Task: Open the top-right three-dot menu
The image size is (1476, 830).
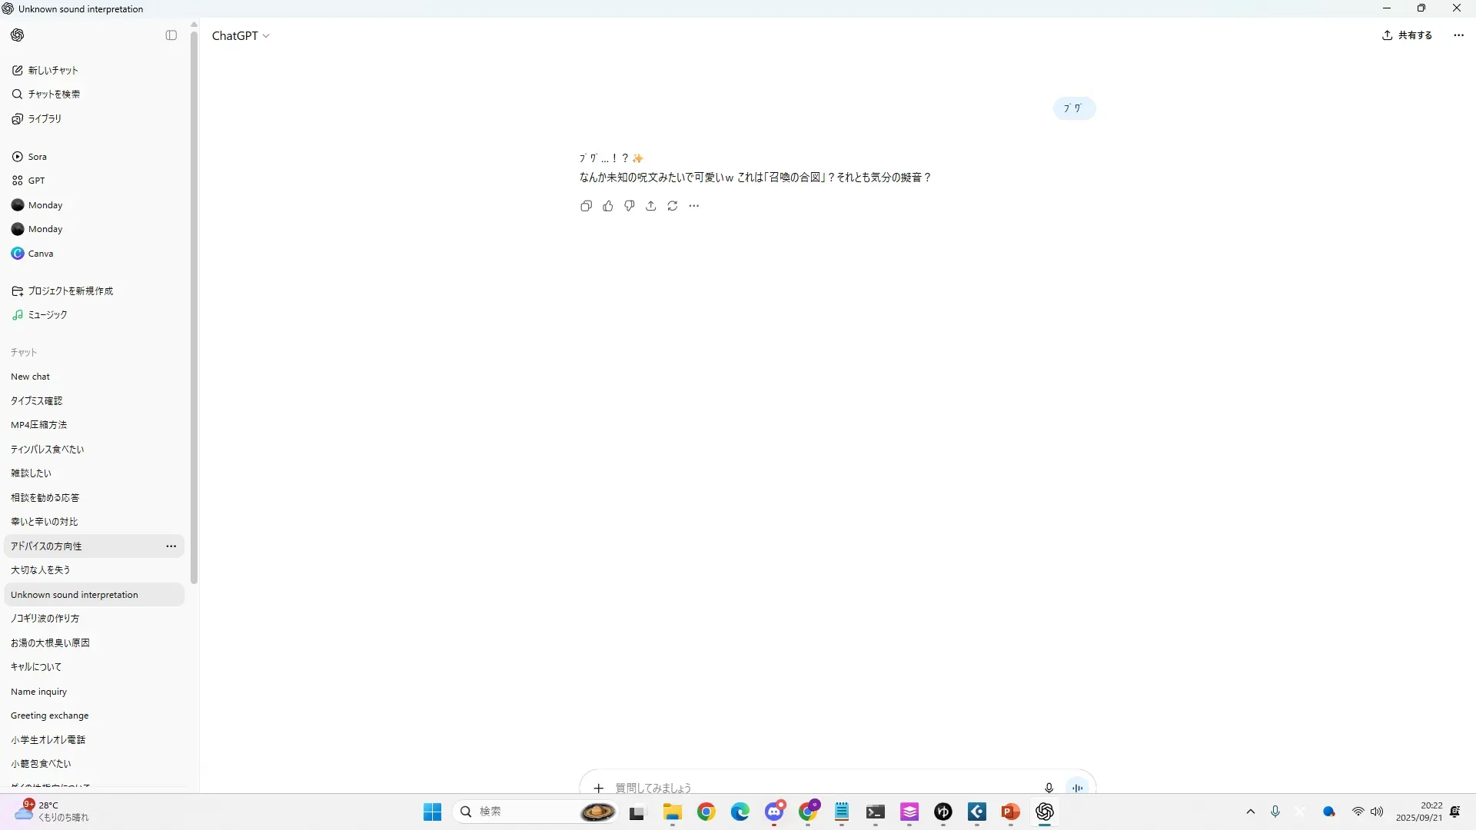Action: point(1458,35)
